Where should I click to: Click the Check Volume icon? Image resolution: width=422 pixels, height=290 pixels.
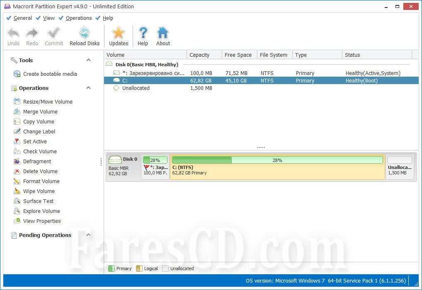click(x=17, y=151)
